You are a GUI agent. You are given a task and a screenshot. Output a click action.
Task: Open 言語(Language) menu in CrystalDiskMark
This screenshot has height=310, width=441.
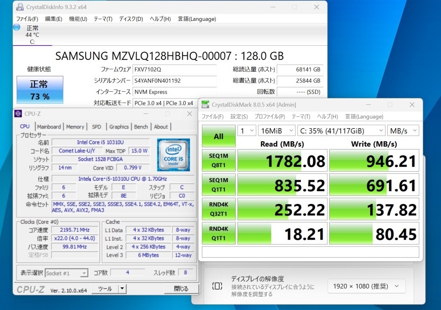coord(364,116)
